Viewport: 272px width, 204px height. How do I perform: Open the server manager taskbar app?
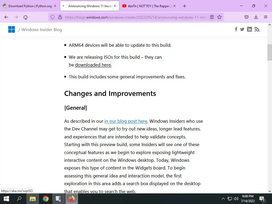click(58, 199)
